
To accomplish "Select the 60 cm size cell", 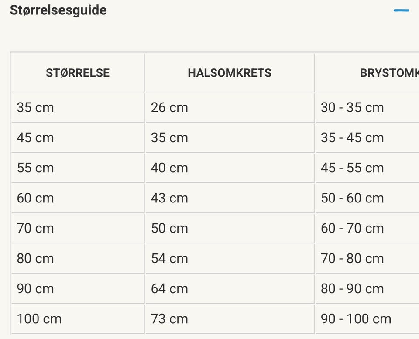I will coord(35,198).
